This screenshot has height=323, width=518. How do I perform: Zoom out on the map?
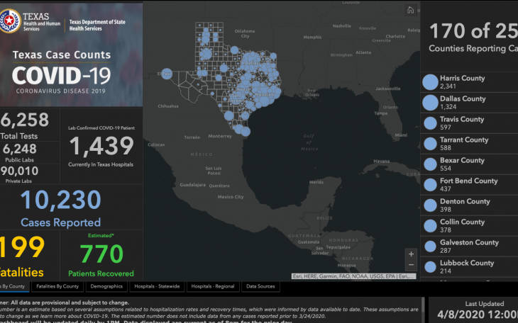411,265
